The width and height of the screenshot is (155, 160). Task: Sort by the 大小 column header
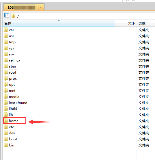tap(126, 23)
